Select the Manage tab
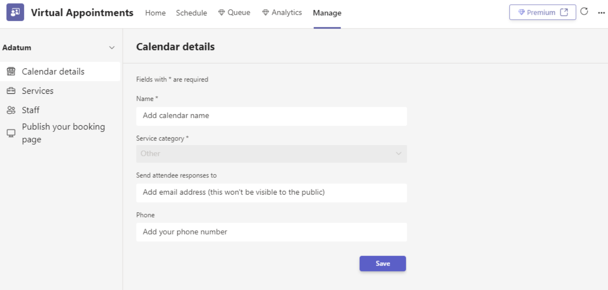The height and width of the screenshot is (290, 608). click(x=327, y=13)
